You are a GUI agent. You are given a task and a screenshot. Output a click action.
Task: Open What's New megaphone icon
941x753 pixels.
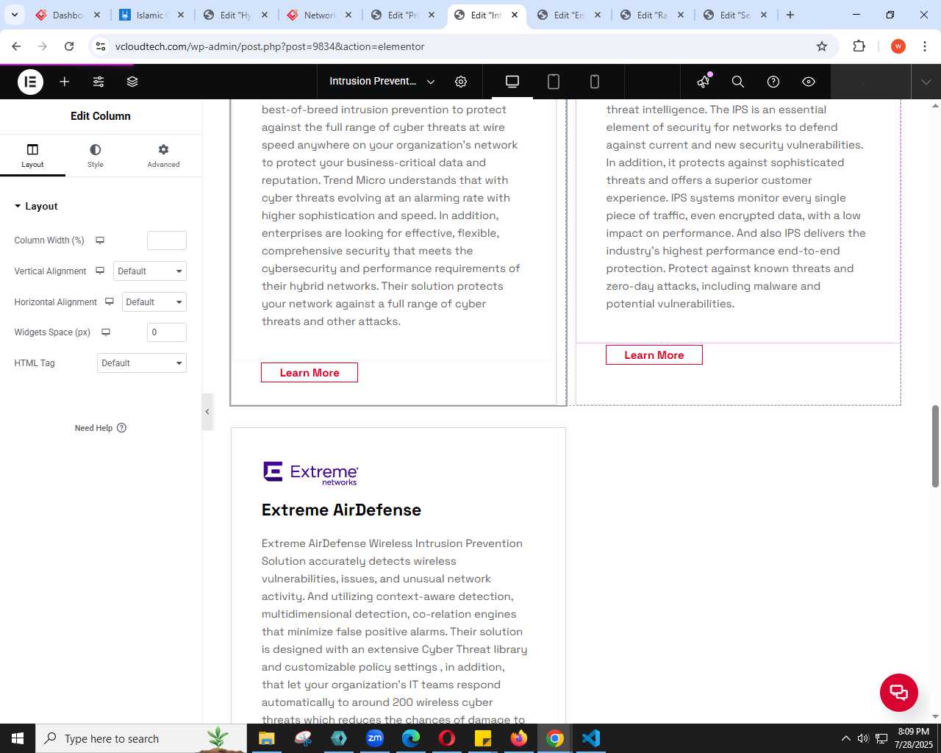click(x=704, y=82)
